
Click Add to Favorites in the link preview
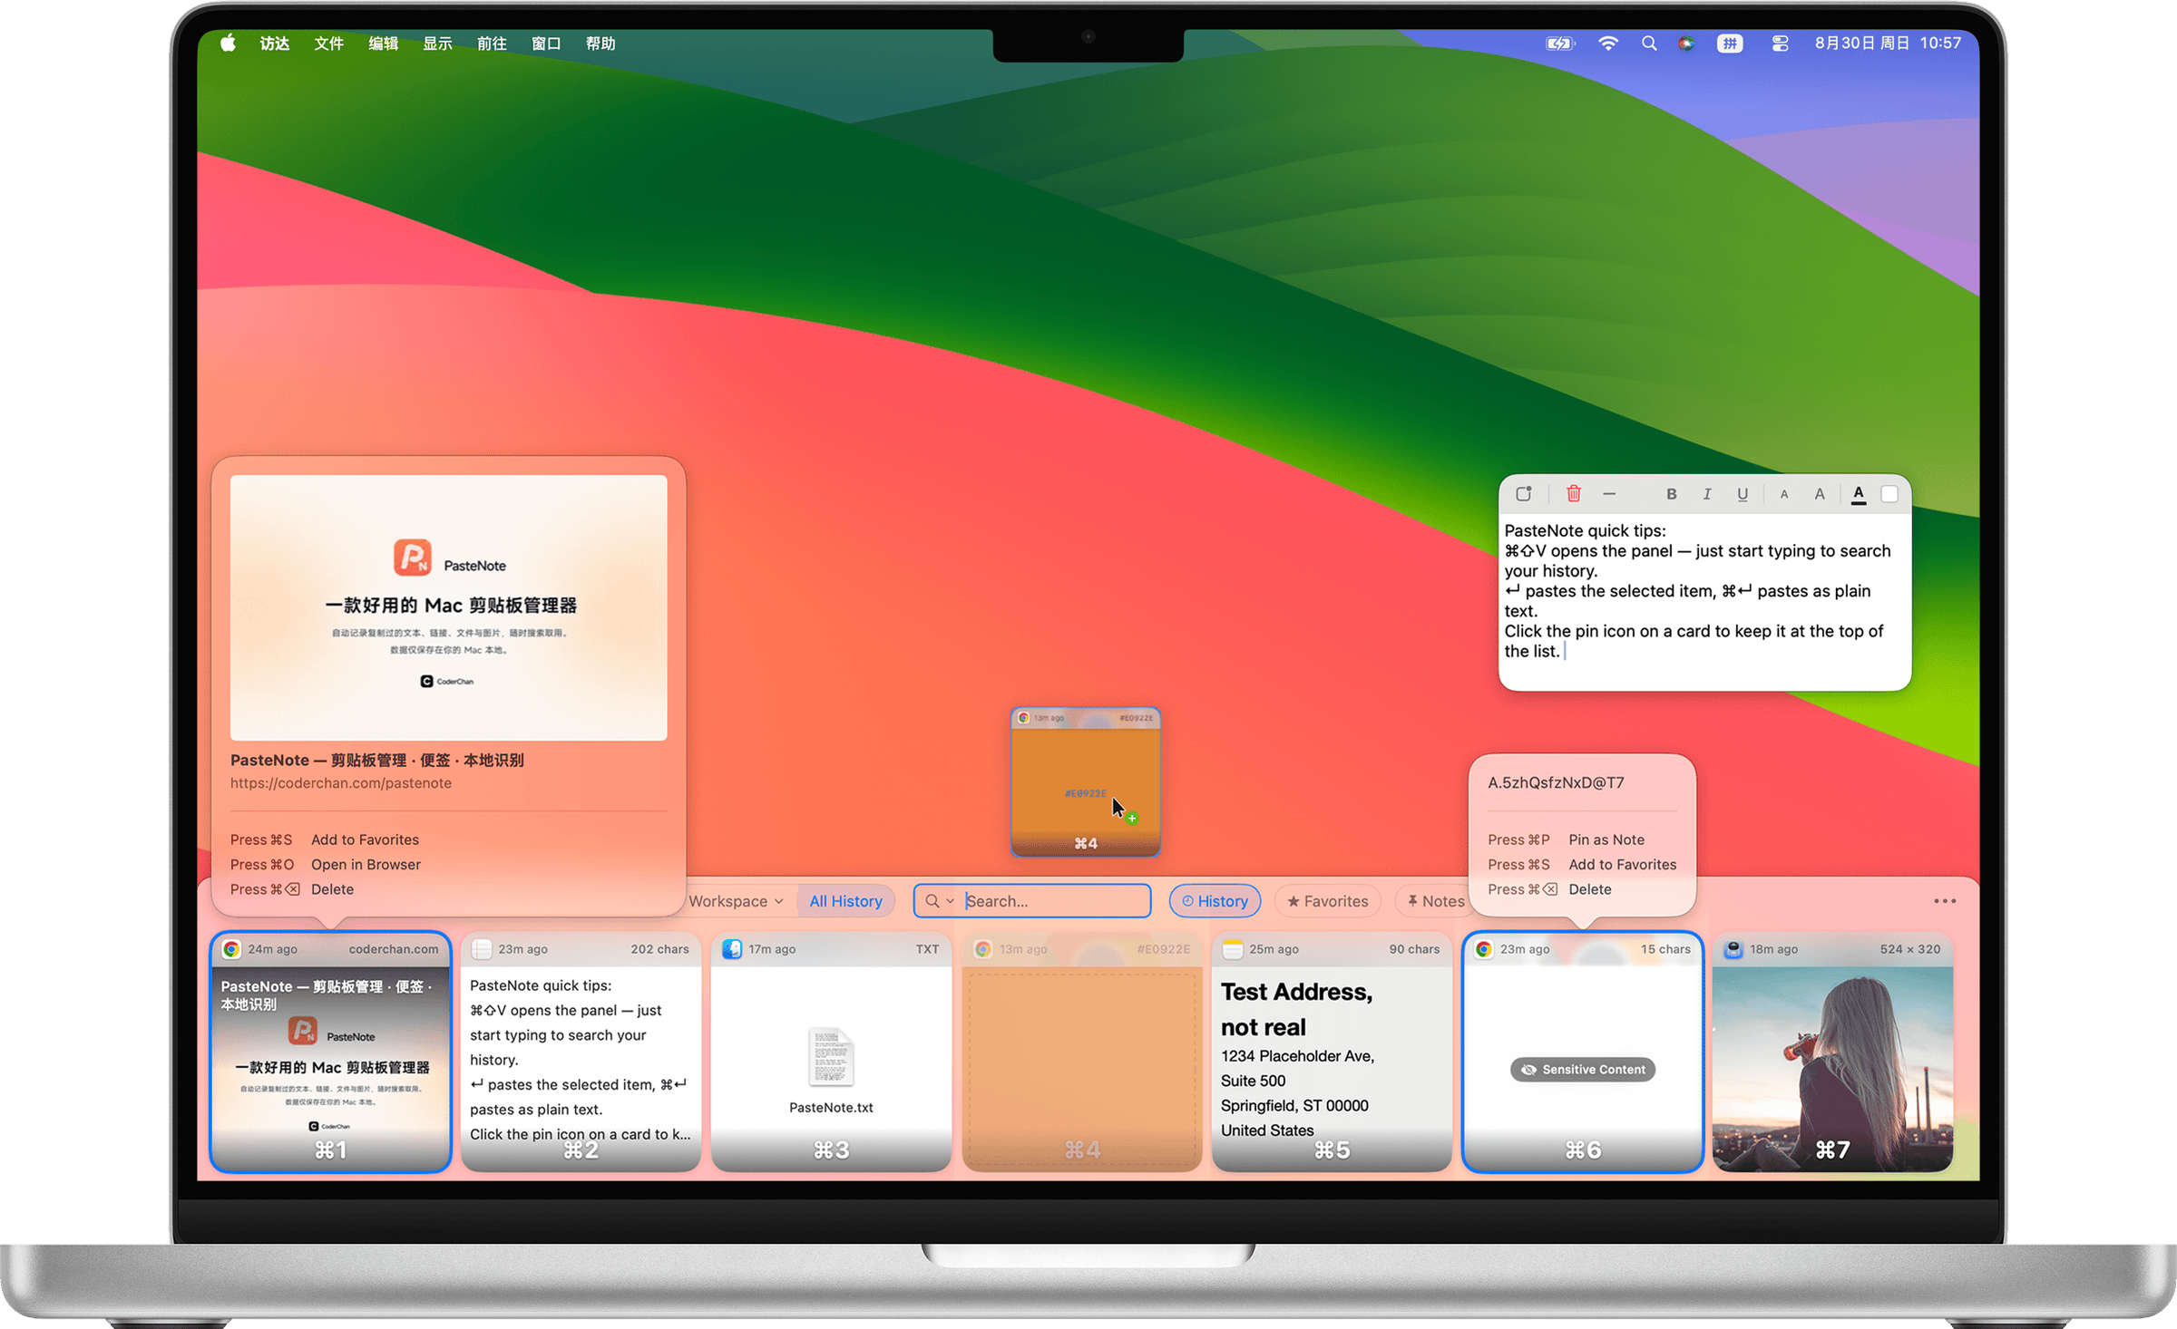pos(365,839)
